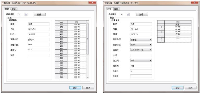Click 日期 field in 标样1 window

(141, 29)
